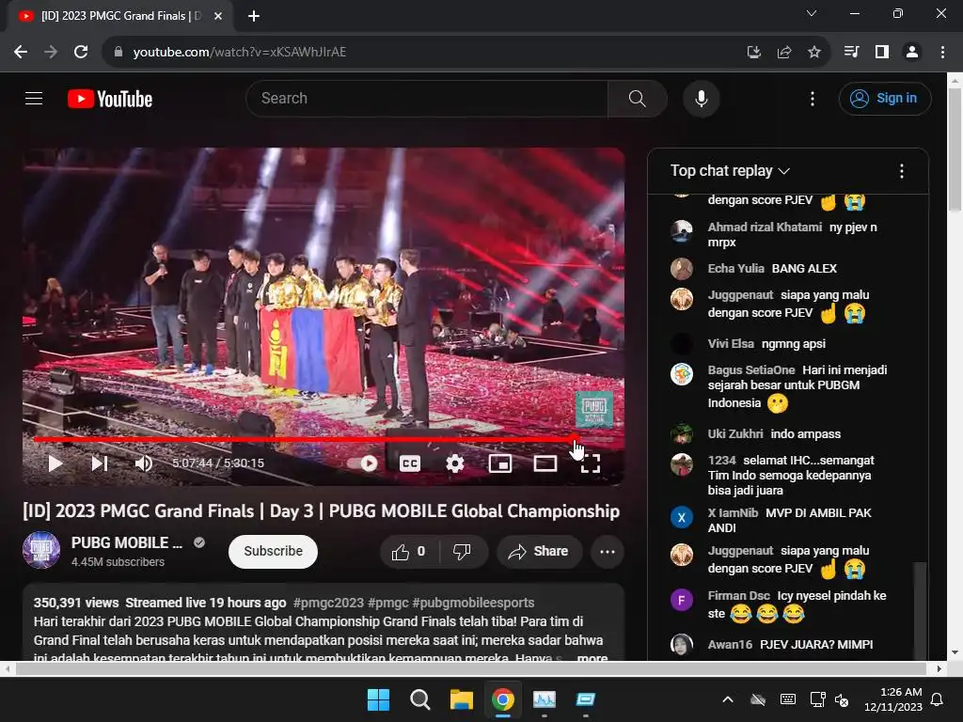Viewport: 963px width, 722px height.
Task: Click the search magnifier button
Action: click(x=637, y=98)
